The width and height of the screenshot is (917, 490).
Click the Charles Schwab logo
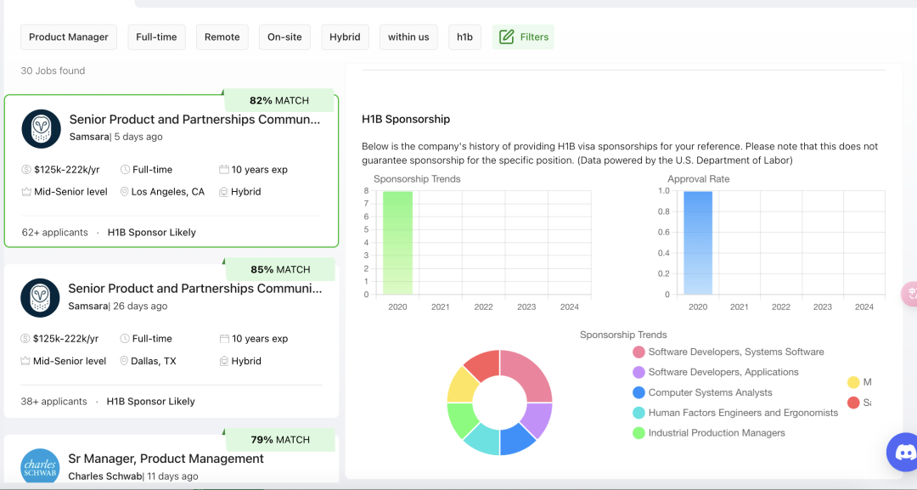click(41, 467)
